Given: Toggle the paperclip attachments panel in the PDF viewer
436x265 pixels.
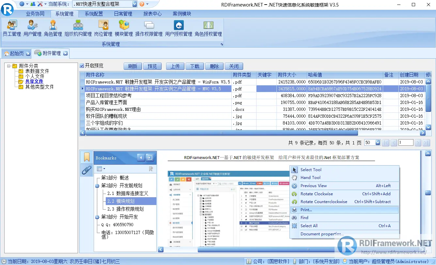Looking at the screenshot, I should 86,169.
